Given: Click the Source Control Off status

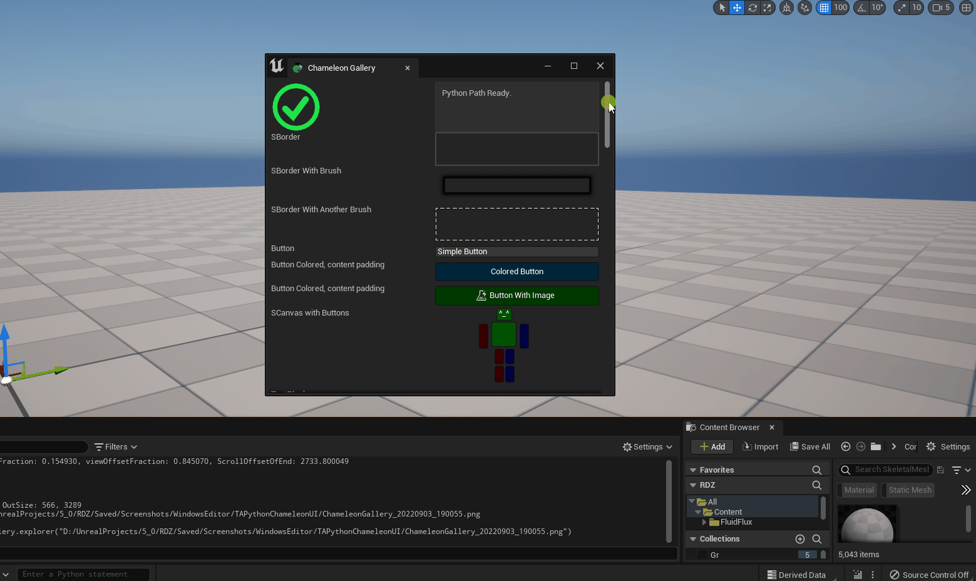Looking at the screenshot, I should [929, 575].
